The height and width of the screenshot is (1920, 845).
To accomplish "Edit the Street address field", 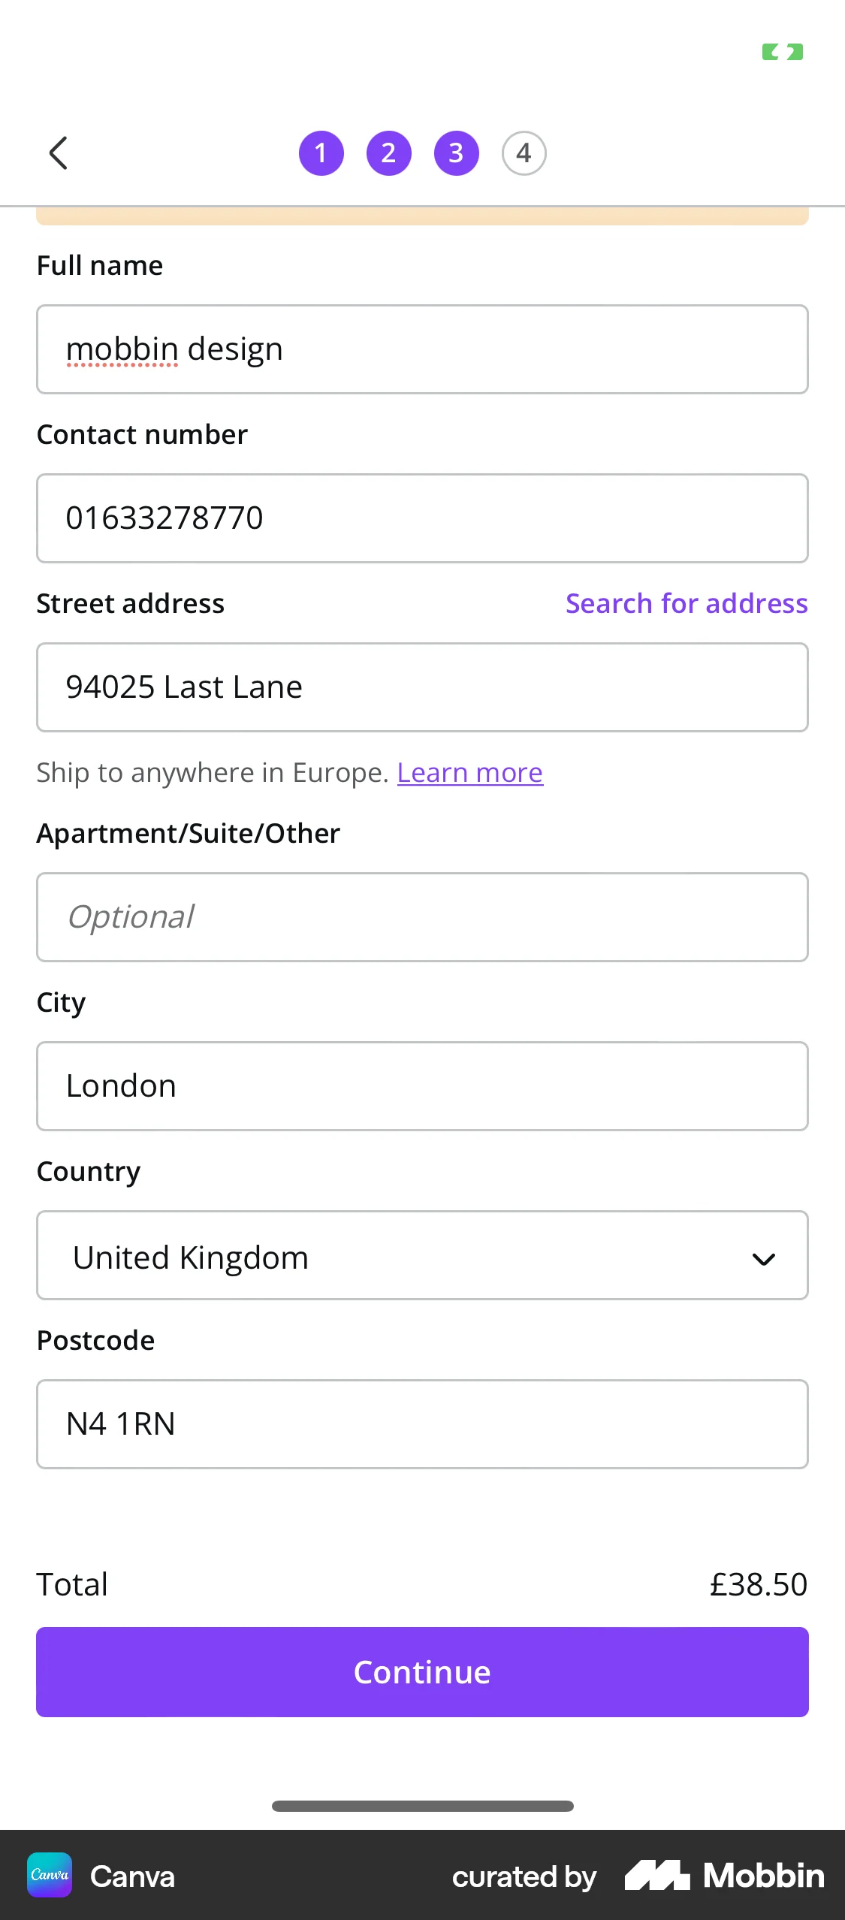I will click(x=422, y=687).
